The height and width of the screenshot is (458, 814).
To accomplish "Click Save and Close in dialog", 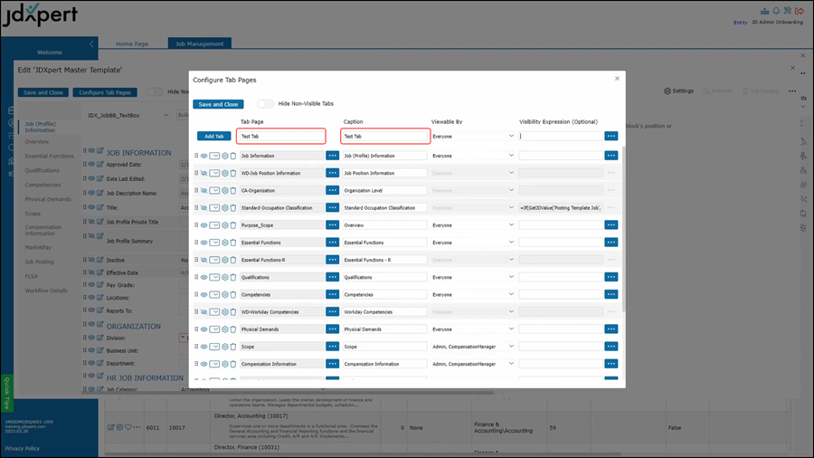I will pos(218,104).
